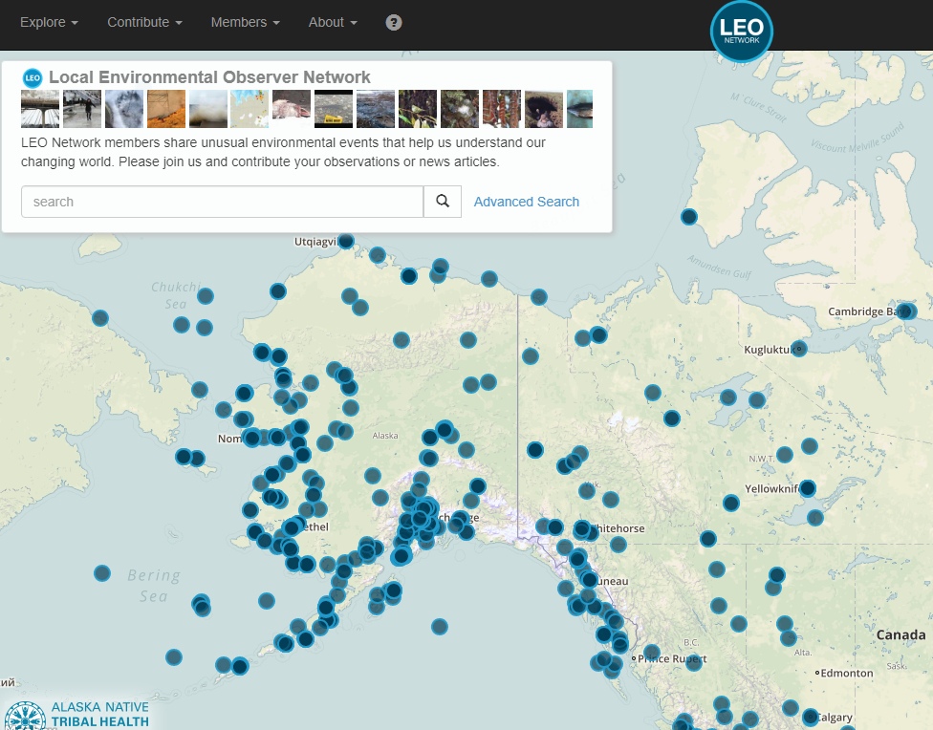Viewport: 933px width, 730px height.
Task: Open the Alaska Native Tribal Health logo
Action: click(76, 714)
